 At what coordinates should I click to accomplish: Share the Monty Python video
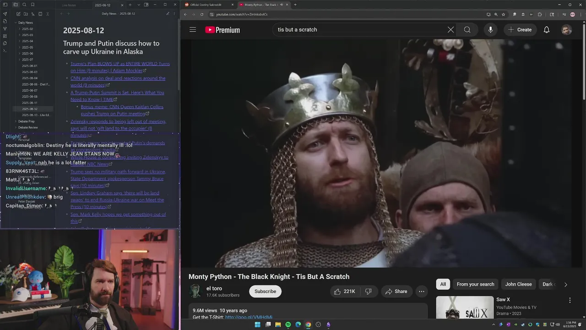pos(396,291)
